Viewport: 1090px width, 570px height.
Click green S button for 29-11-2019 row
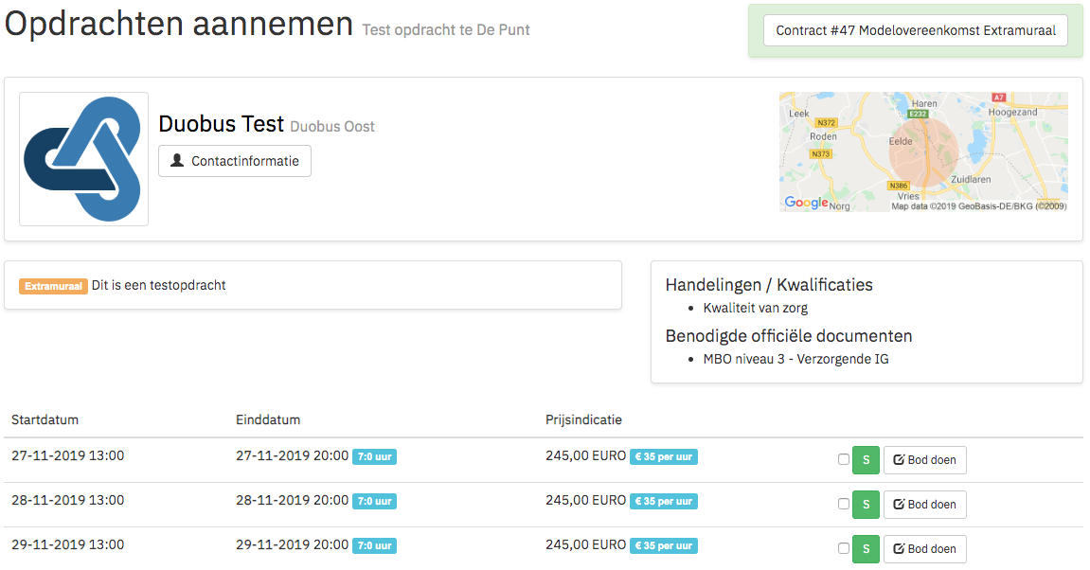(866, 549)
